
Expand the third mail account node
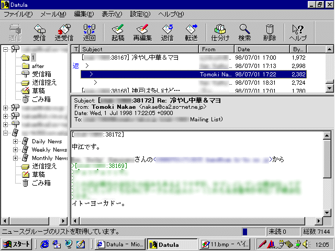(6, 116)
